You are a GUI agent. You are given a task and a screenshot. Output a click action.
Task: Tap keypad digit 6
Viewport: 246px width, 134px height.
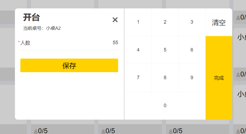(x=192, y=50)
